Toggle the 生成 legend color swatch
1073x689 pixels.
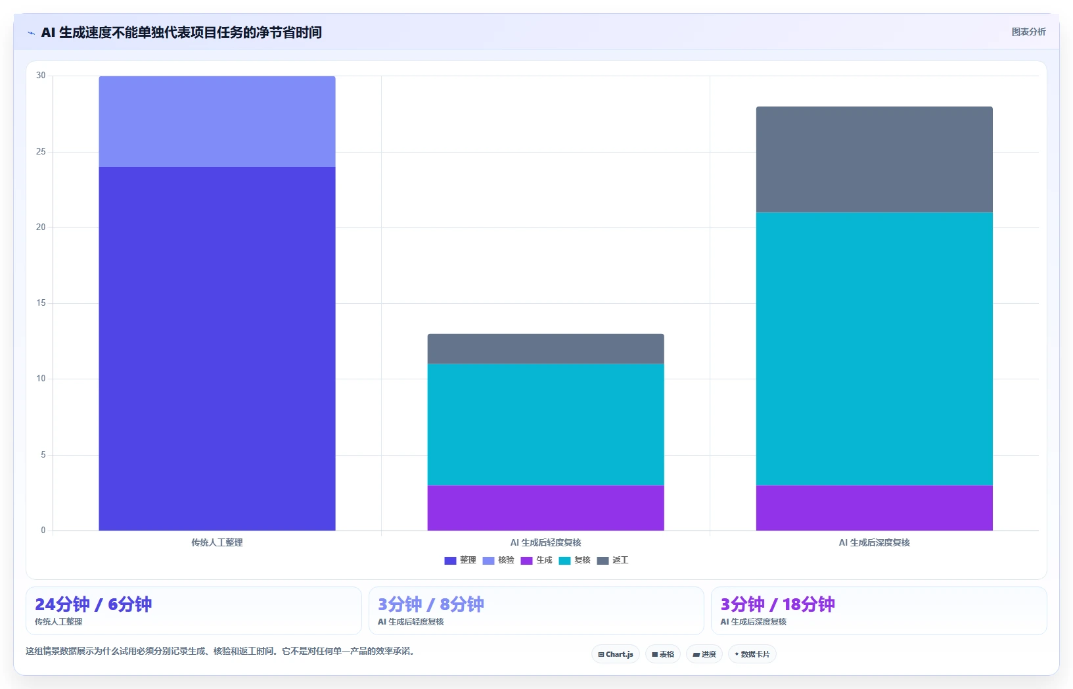tap(526, 561)
